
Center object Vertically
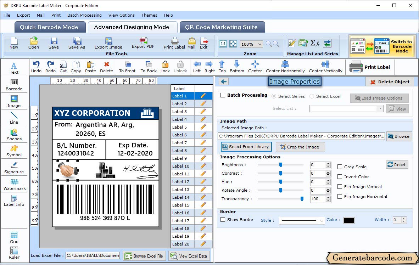325,67
